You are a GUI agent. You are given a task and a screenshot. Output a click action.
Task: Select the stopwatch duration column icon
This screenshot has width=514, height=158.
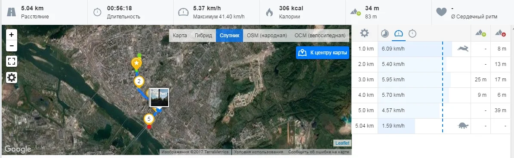412,33
